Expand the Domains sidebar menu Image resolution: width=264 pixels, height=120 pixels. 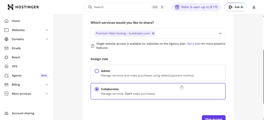[47, 39]
